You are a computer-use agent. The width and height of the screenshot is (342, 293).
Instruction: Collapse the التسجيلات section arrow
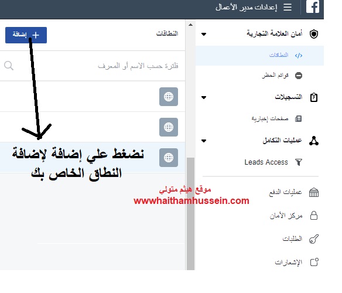(x=204, y=97)
